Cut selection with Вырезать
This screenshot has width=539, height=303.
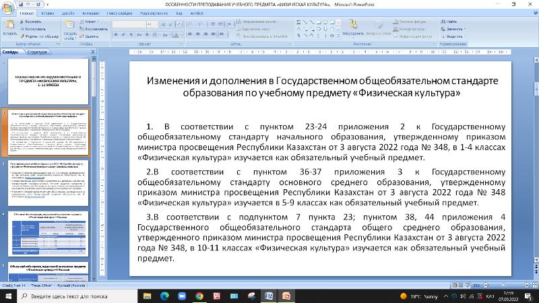(x=30, y=22)
